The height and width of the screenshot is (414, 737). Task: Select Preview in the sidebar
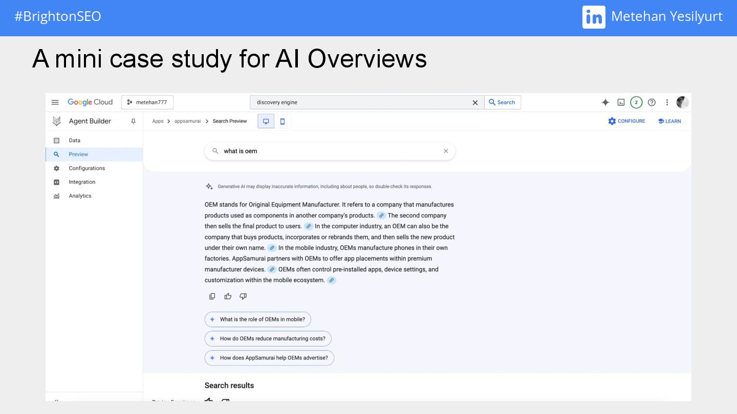(94, 154)
